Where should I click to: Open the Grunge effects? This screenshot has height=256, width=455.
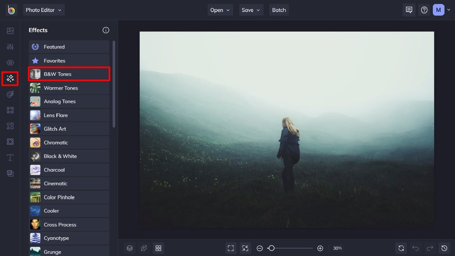tap(69, 251)
